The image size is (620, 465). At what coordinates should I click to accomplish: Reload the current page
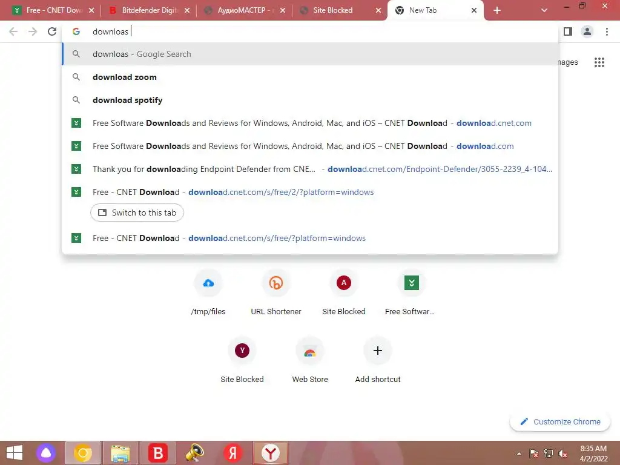coord(52,31)
